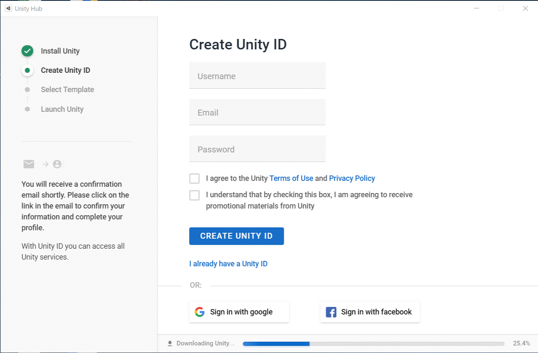The width and height of the screenshot is (538, 353).
Task: Click the user profile avatar icon
Action: tap(57, 164)
